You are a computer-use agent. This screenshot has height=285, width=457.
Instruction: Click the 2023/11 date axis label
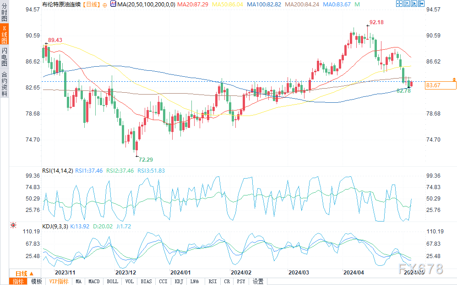coord(65,273)
